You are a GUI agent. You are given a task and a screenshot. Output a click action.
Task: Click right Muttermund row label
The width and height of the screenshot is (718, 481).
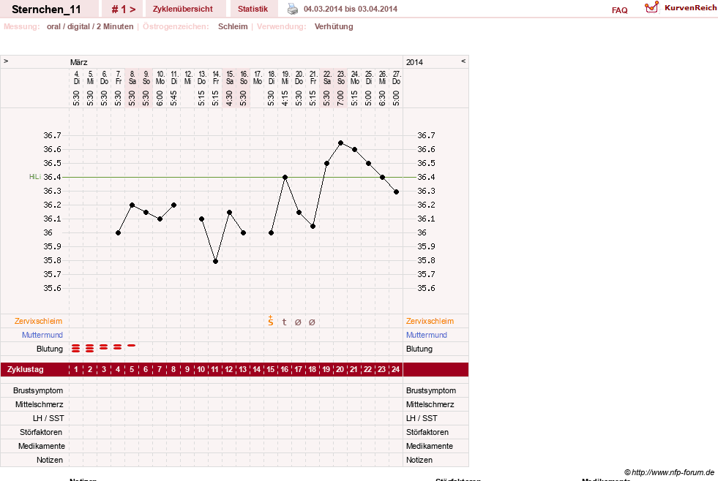click(426, 335)
